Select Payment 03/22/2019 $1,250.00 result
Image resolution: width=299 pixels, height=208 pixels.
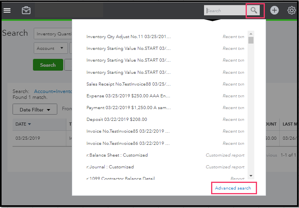pos(165,108)
